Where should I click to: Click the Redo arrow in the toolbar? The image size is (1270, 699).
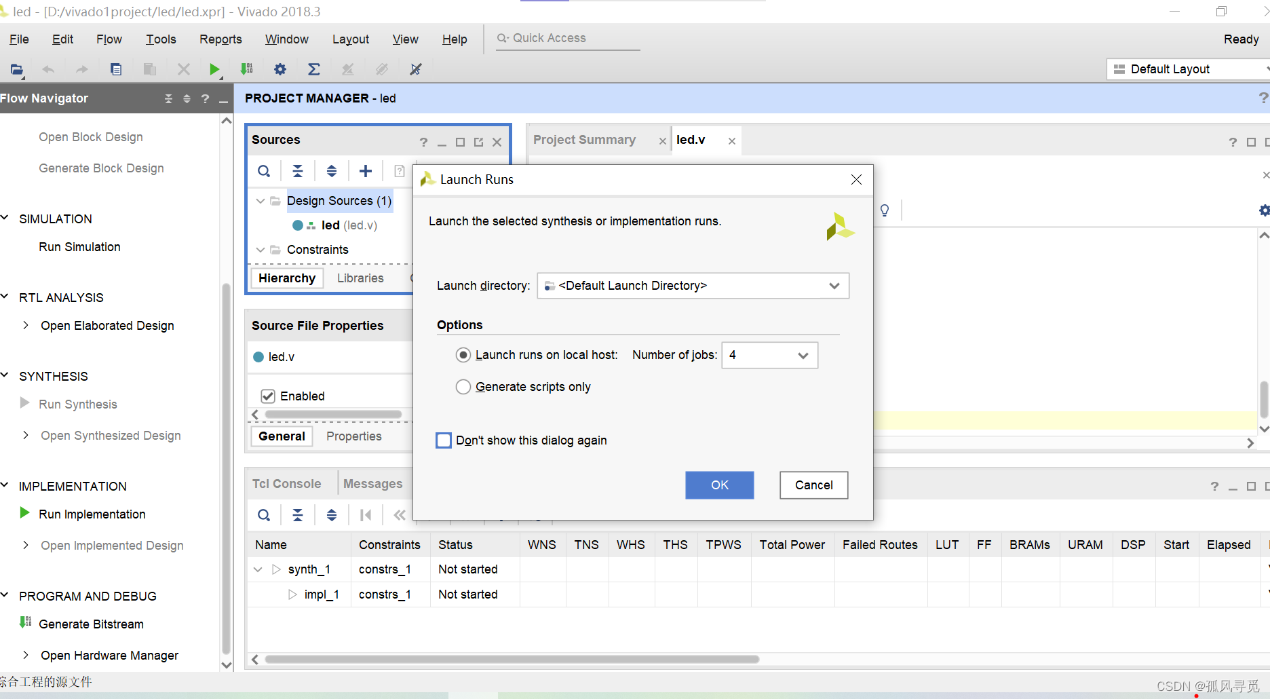tap(82, 69)
